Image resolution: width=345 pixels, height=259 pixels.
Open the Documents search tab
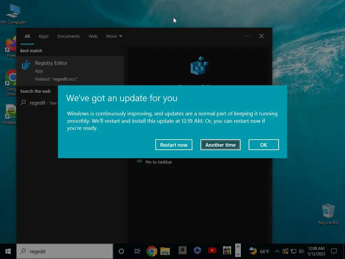point(68,36)
